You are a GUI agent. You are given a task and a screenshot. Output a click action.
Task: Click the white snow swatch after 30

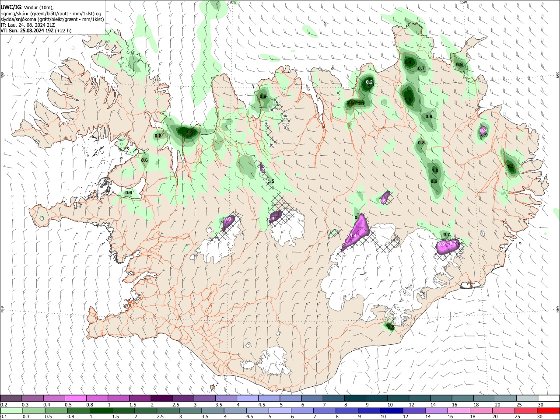click(x=549, y=398)
